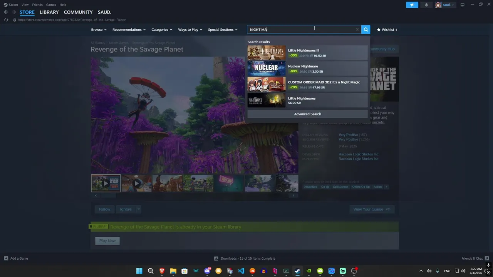
Task: Switch to the STORE tab
Action: tap(27, 12)
